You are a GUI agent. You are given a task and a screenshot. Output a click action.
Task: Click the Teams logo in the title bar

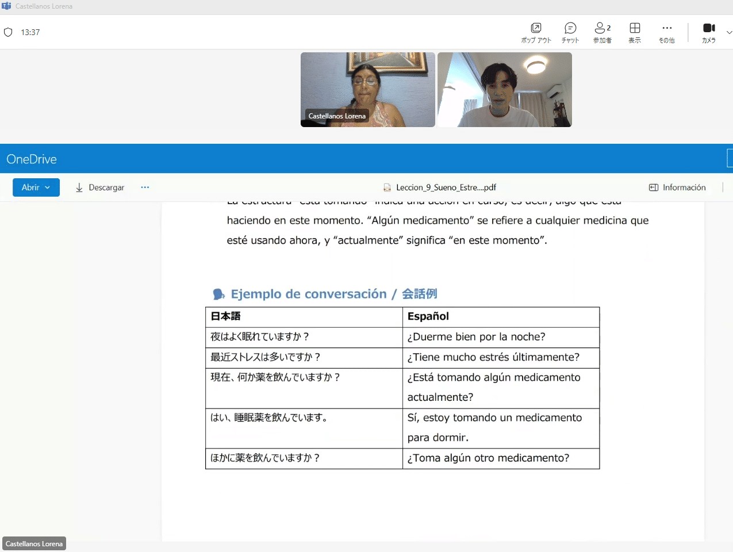click(6, 6)
